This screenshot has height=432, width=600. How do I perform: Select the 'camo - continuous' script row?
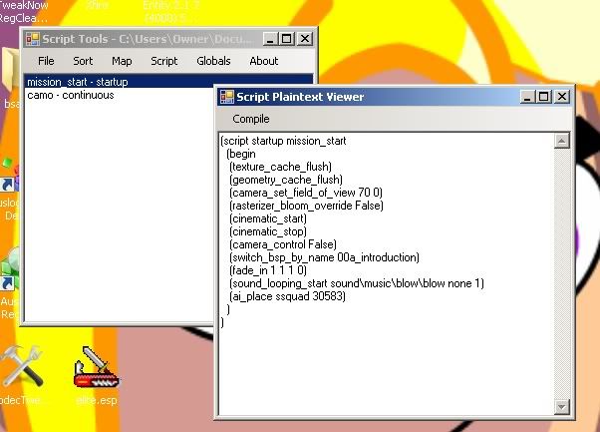point(120,95)
